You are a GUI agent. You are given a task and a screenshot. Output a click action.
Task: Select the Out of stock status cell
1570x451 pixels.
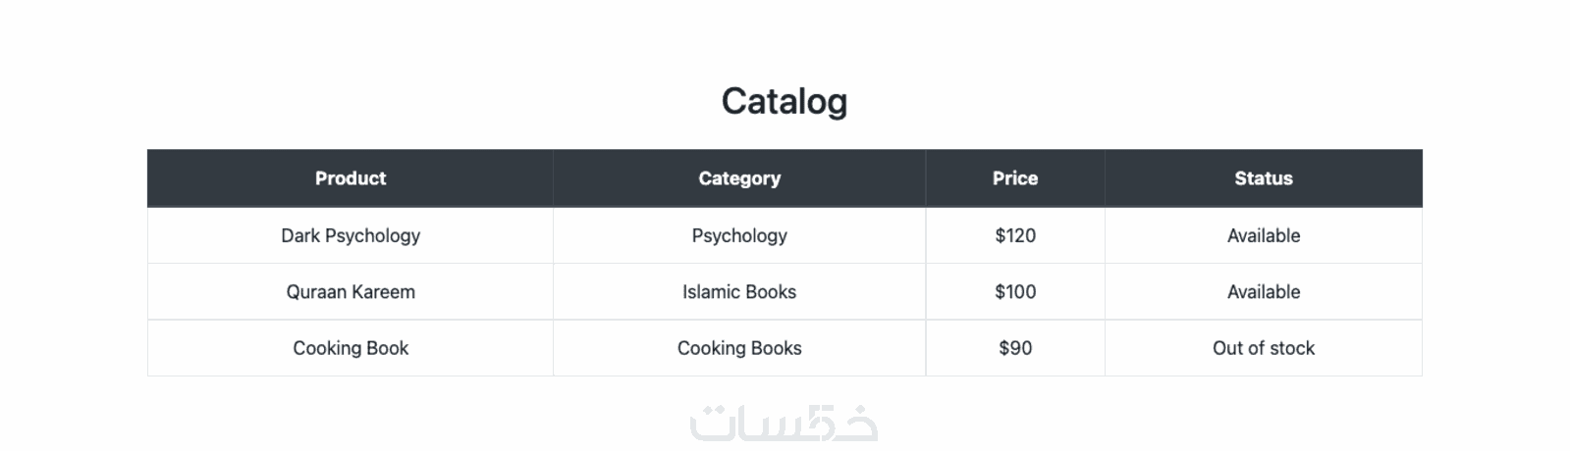point(1263,348)
